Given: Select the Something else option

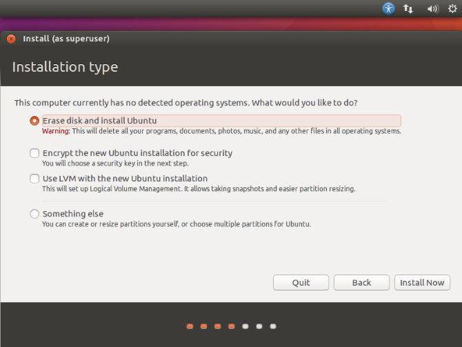Looking at the screenshot, I should 34,214.
